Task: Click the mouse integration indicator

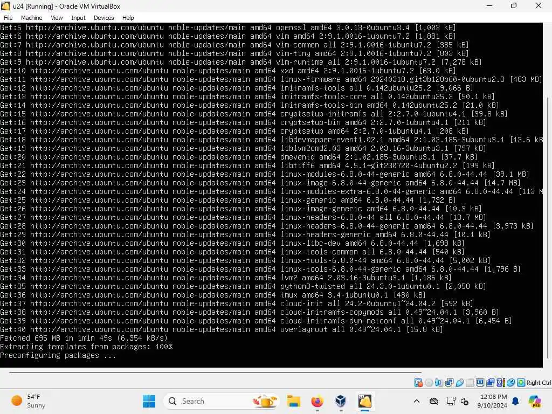Action: tap(511, 382)
